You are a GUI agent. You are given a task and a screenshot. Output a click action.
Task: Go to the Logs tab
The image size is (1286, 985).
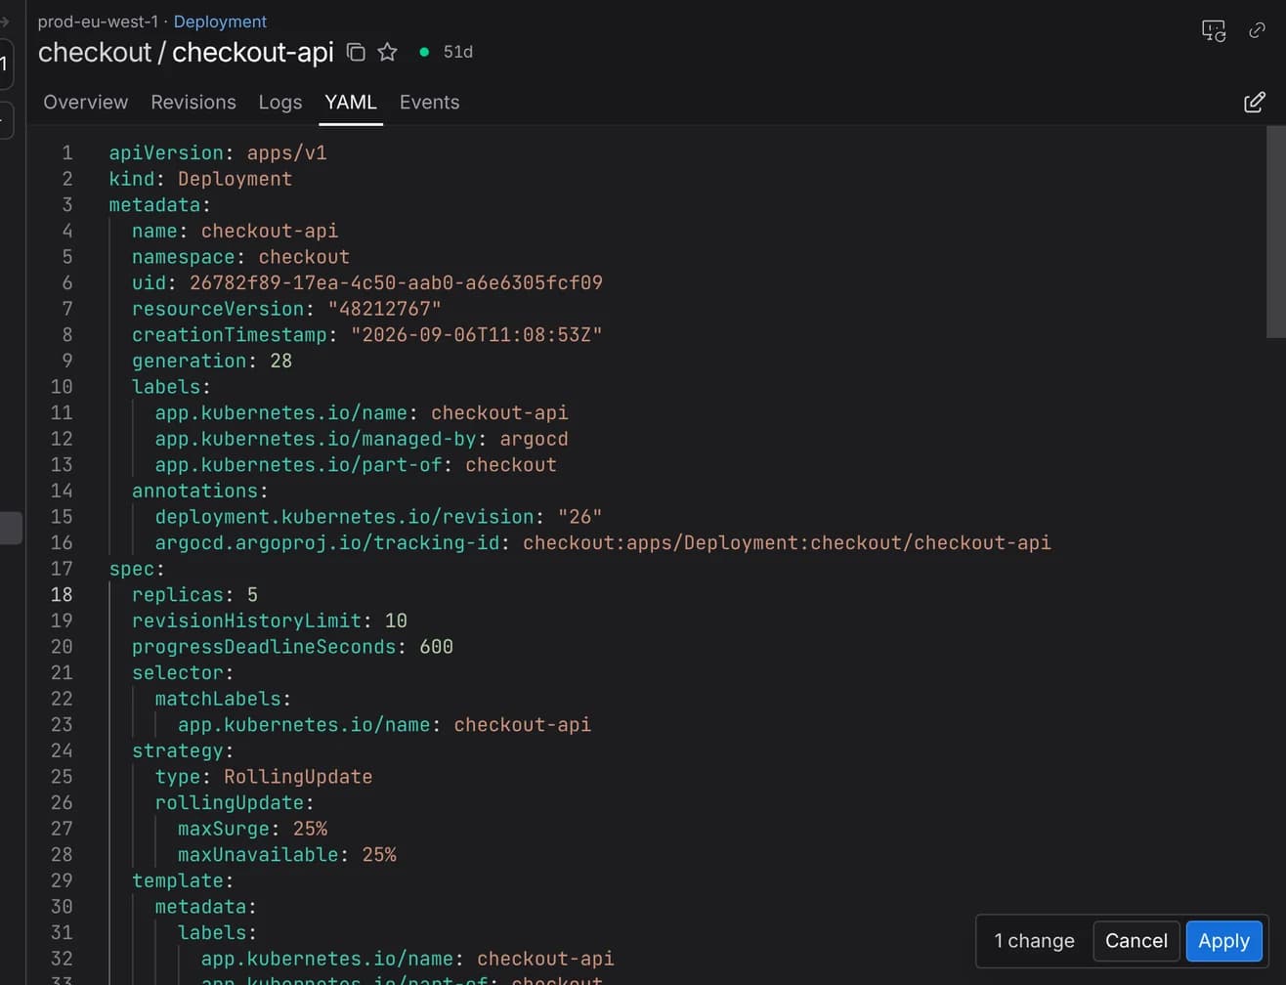[280, 103]
